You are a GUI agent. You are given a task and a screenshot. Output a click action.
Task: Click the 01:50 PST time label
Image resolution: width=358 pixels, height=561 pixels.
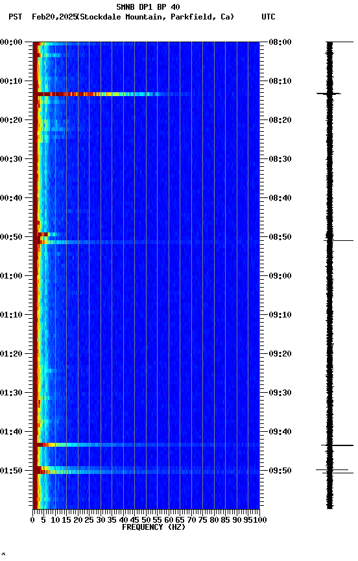coord(11,471)
